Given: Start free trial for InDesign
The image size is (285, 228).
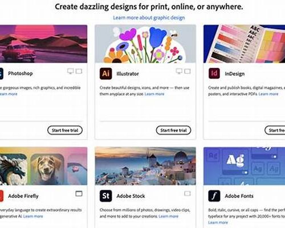Looking at the screenshot, I should coord(275,131).
